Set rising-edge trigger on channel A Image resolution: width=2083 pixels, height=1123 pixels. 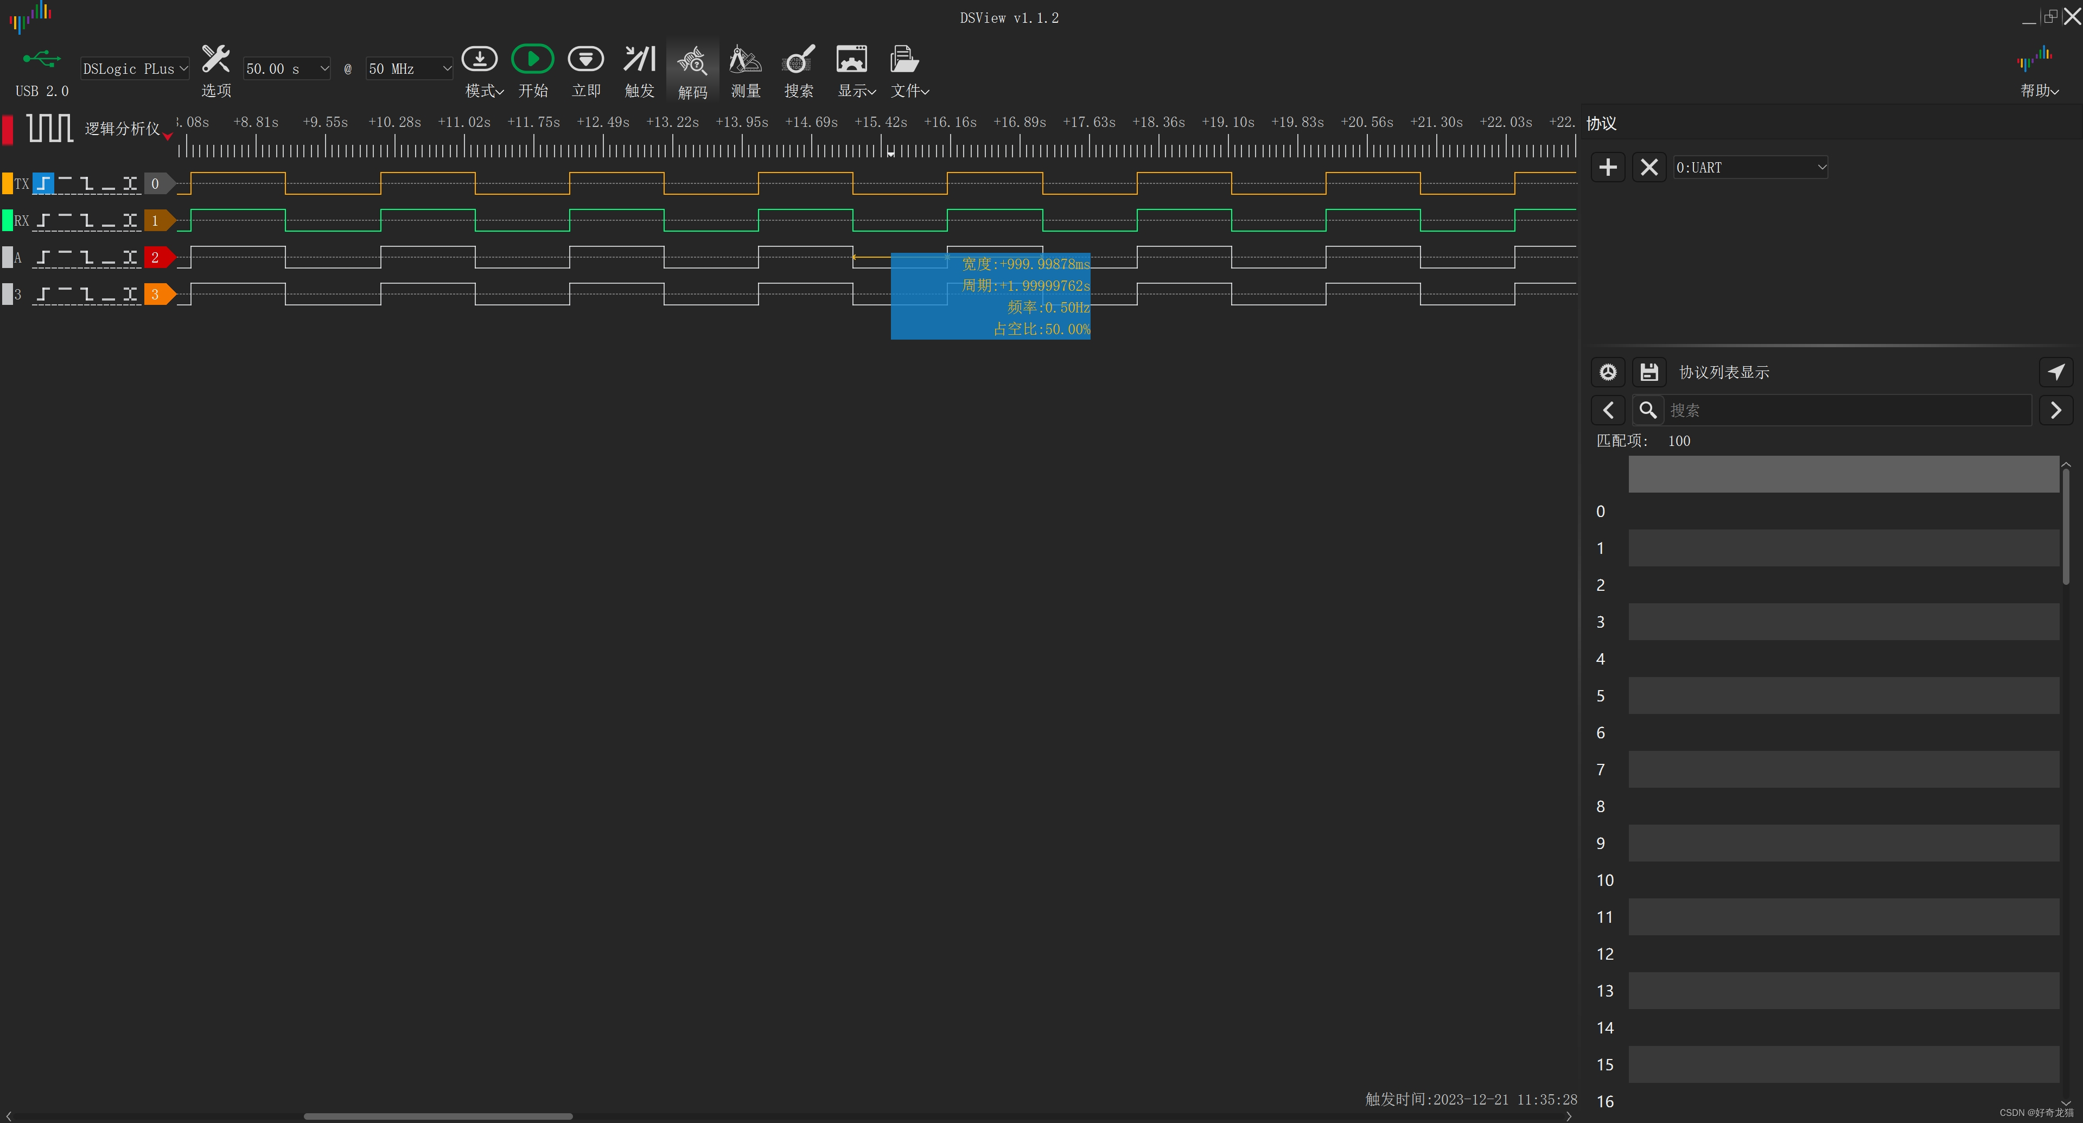pyautogui.click(x=43, y=258)
